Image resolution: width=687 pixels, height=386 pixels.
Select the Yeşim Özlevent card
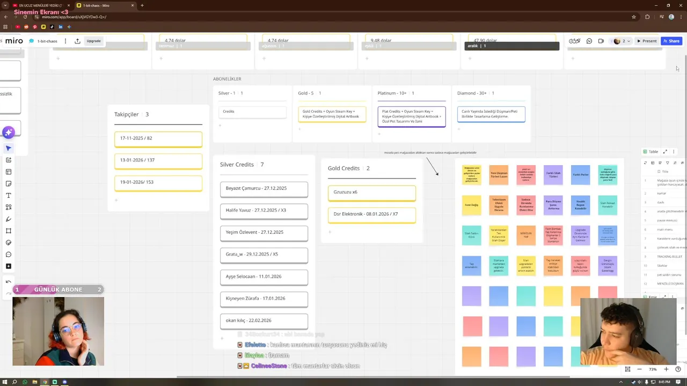tap(264, 233)
